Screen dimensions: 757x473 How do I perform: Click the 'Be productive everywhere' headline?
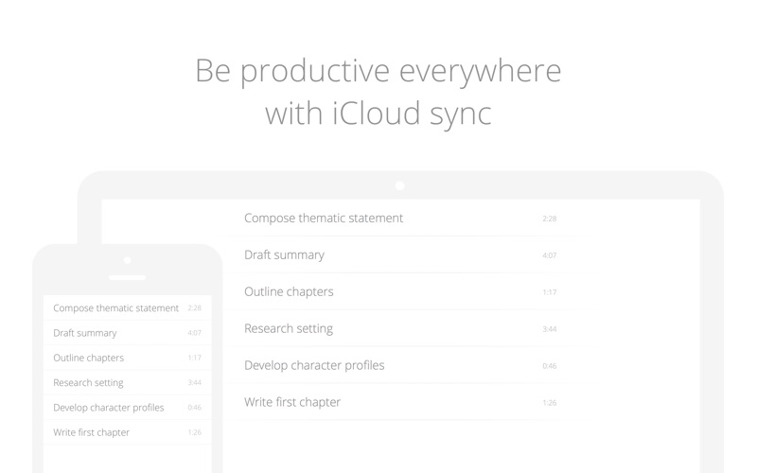click(378, 72)
